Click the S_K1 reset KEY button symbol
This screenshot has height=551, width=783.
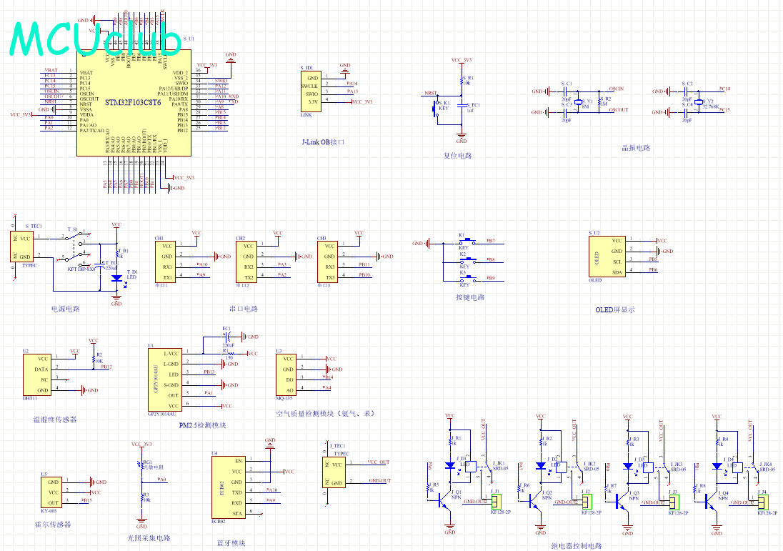pos(436,109)
